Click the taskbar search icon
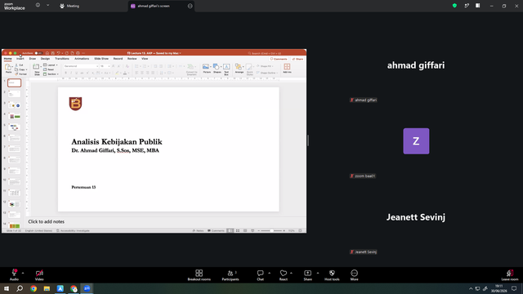Screen dimensions: 523x294 (x=20, y=288)
